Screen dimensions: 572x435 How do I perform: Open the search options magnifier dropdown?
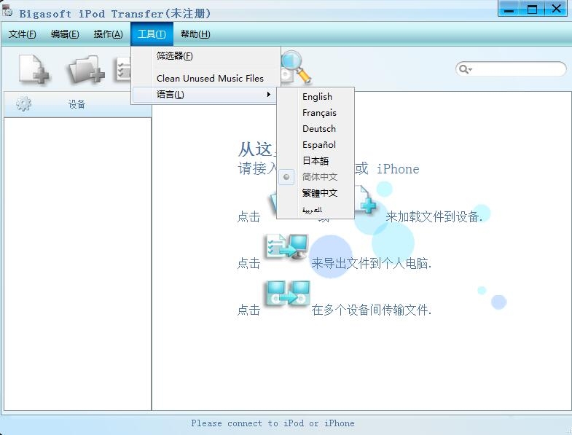pos(466,69)
